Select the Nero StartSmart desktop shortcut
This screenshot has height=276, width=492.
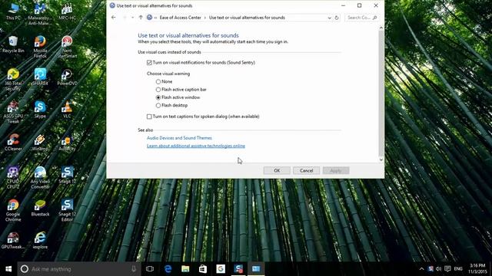[x=67, y=47]
